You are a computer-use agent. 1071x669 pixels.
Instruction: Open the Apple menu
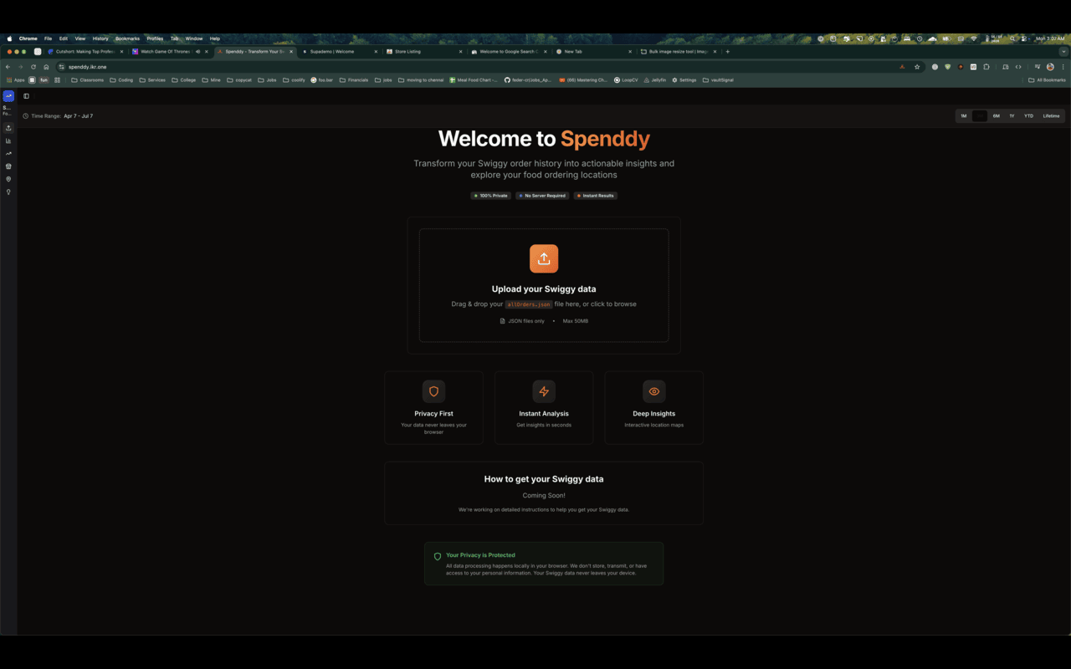tap(9, 38)
